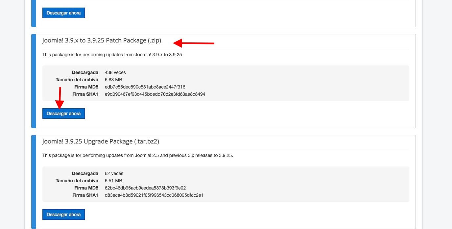Click the 6.51 MB file size value

pos(113,181)
